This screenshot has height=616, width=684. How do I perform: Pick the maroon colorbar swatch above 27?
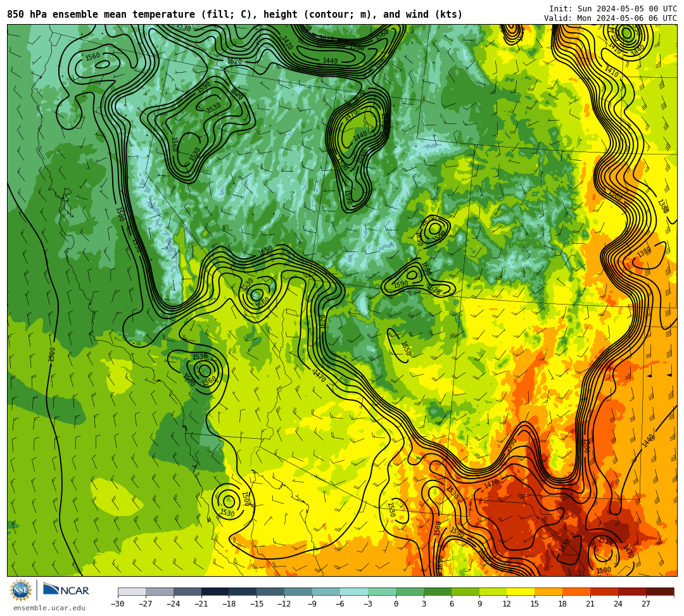coord(660,591)
